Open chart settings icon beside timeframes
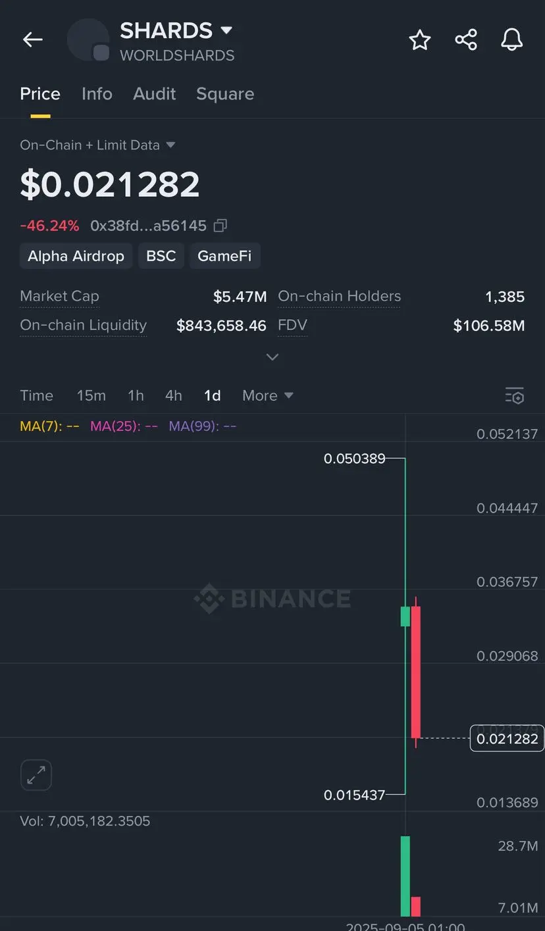The width and height of the screenshot is (545, 931). (x=515, y=395)
